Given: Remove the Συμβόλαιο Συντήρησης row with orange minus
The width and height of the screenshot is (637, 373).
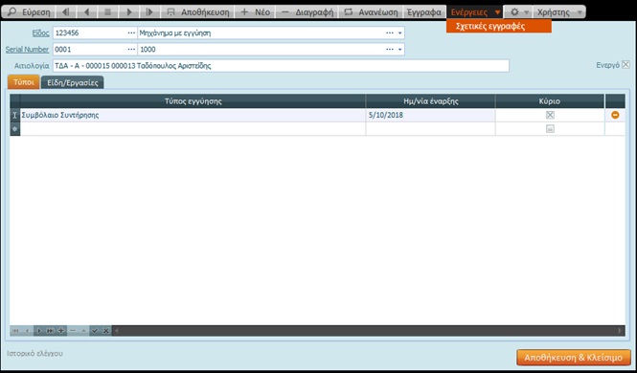Looking at the screenshot, I should pos(615,115).
